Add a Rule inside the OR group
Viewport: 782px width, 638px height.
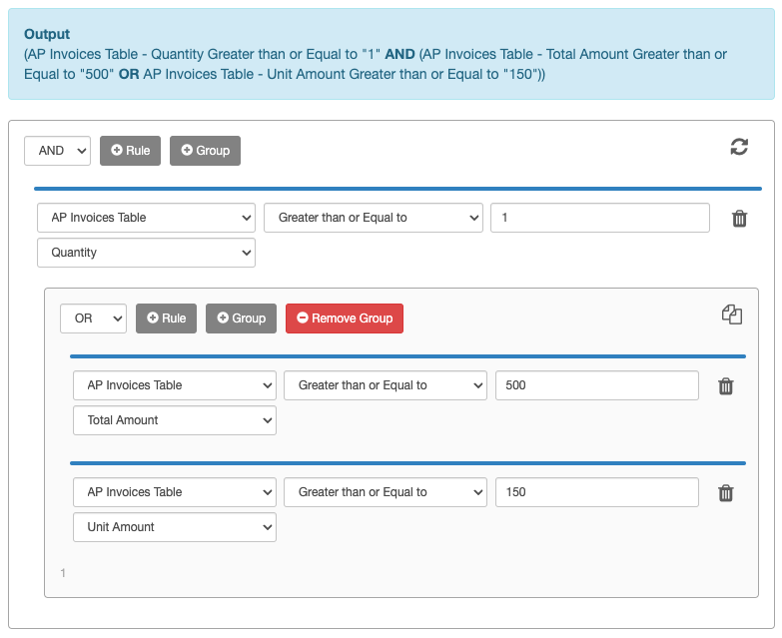[166, 319]
